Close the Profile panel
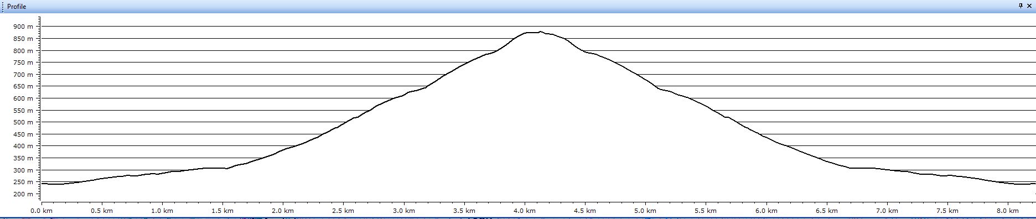 tap(1029, 6)
